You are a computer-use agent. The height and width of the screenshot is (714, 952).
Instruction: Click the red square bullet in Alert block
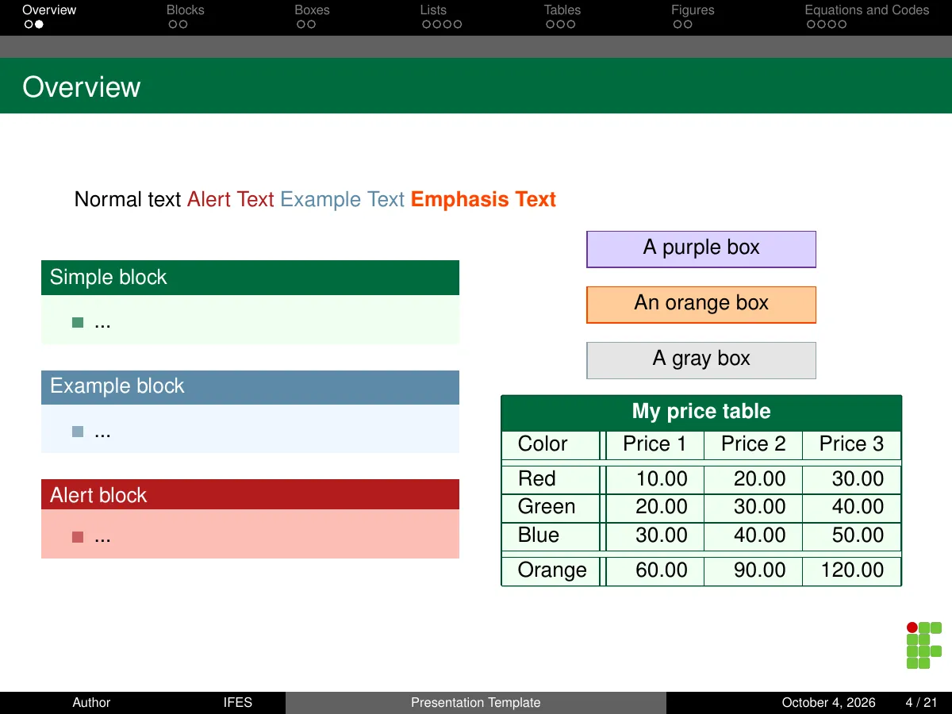78,537
